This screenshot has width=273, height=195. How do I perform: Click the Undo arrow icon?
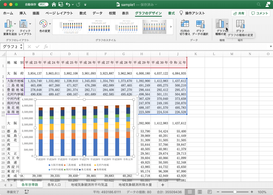(68, 5)
